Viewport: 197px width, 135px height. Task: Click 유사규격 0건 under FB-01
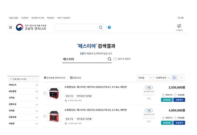(149, 91)
